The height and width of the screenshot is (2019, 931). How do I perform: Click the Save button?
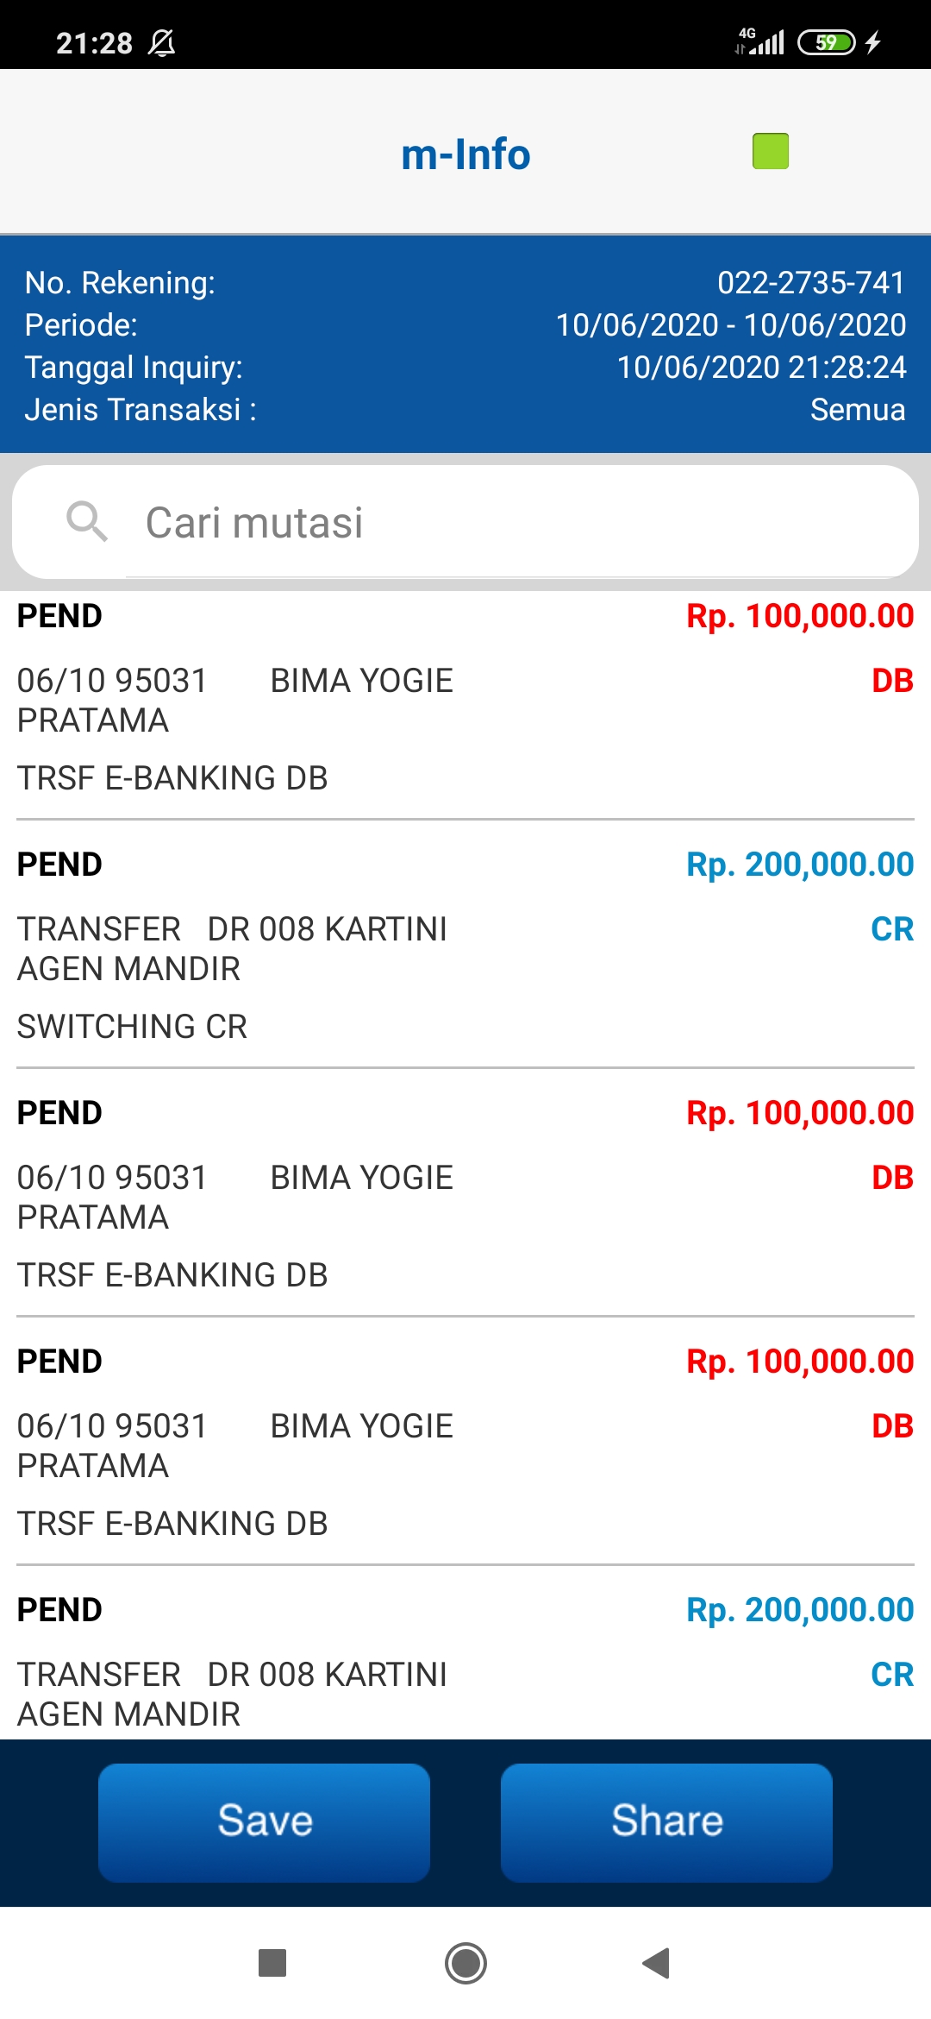(264, 1821)
